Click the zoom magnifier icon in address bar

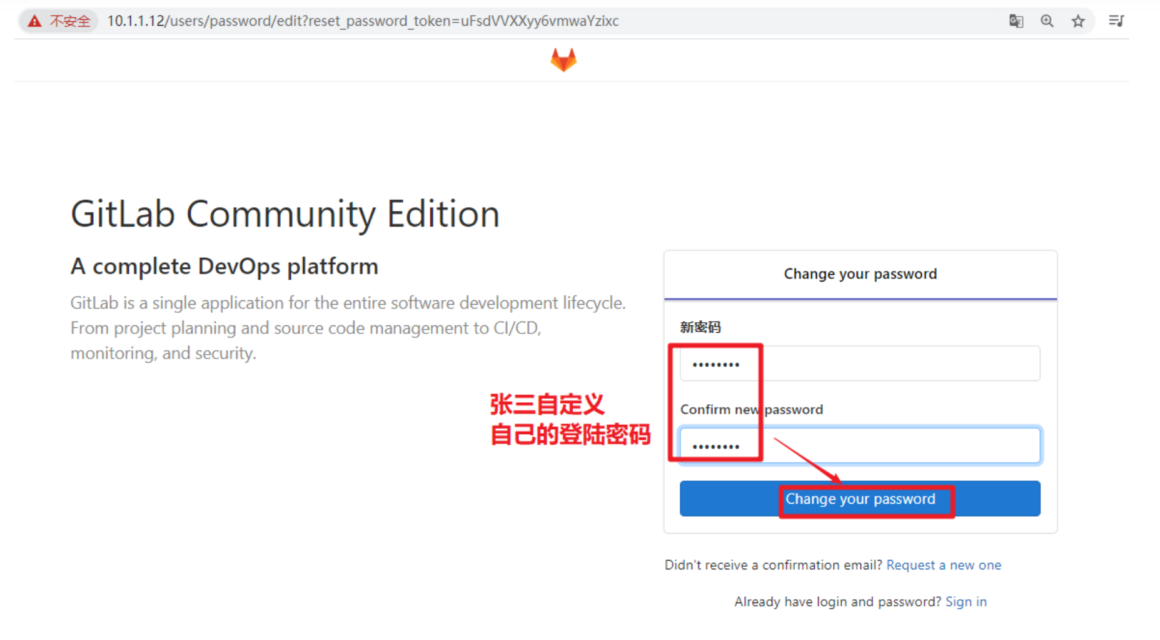(1047, 21)
